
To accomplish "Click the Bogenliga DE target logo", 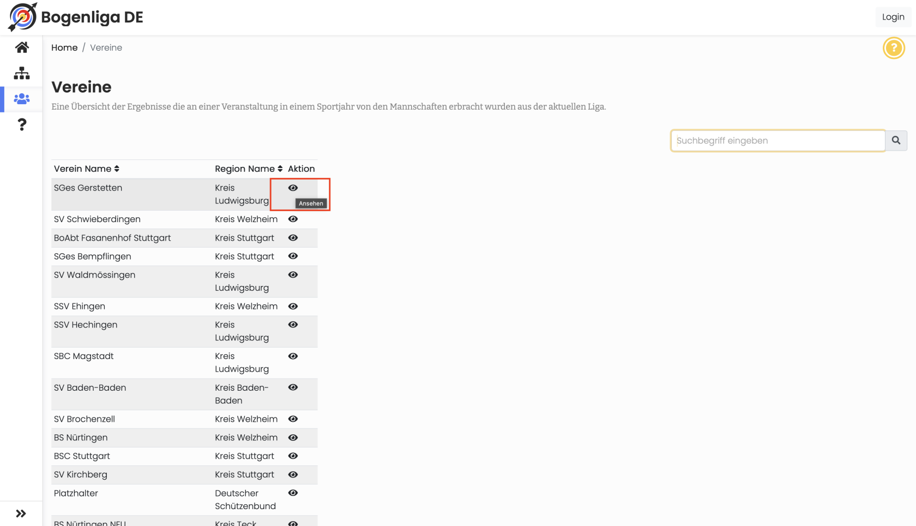I will tap(22, 17).
